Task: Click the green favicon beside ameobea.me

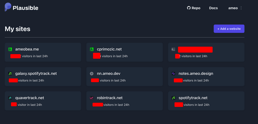Action: click(x=10, y=49)
